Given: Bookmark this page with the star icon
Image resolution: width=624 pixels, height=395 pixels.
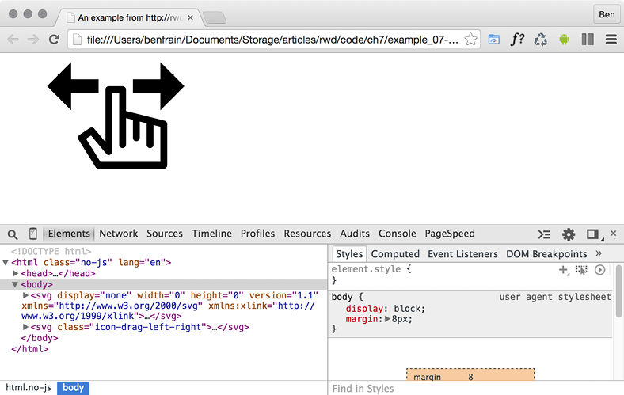Looking at the screenshot, I should point(470,39).
